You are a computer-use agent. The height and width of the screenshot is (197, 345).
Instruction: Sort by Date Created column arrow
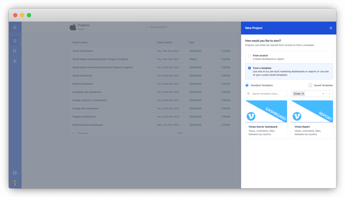[173, 43]
